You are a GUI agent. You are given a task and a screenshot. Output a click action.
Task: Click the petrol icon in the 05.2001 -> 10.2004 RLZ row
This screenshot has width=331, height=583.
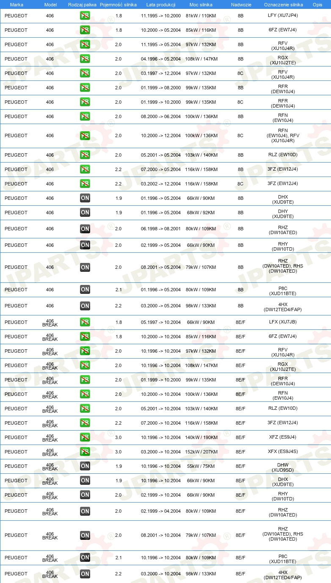(x=85, y=409)
